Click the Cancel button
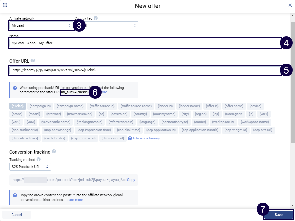The height and width of the screenshot is (221, 295). click(17, 215)
